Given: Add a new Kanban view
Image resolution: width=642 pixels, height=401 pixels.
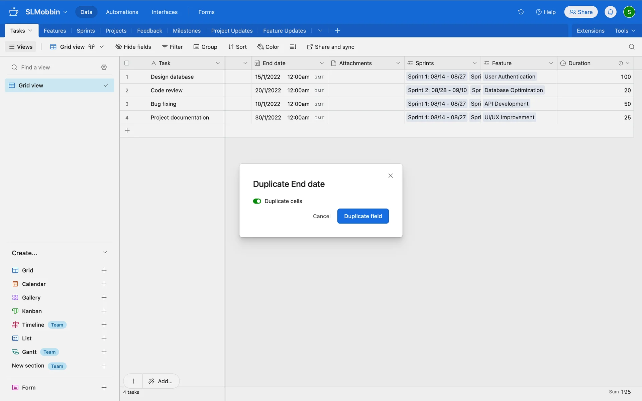Looking at the screenshot, I should click(x=104, y=311).
